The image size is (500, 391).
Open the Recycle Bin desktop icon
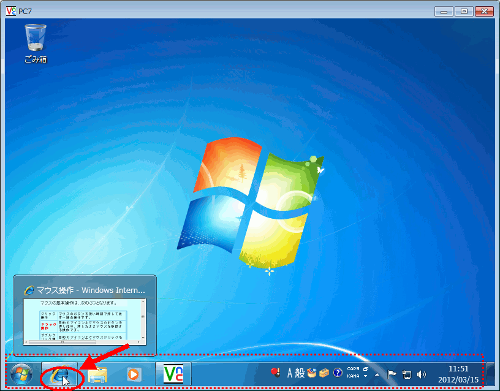click(x=36, y=43)
